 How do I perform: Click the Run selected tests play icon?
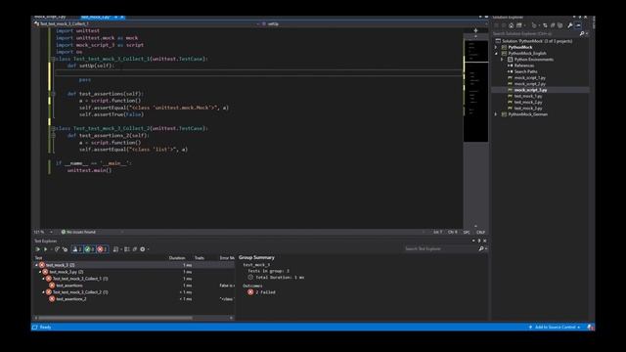45,249
